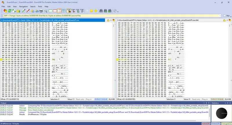Open Options via the gear icon

click(115, 11)
